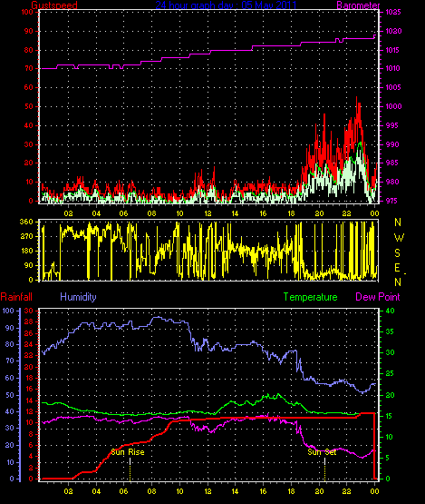Screen dimensions: 425x504
Task: Select the Temperature legend label
Action: [310, 297]
